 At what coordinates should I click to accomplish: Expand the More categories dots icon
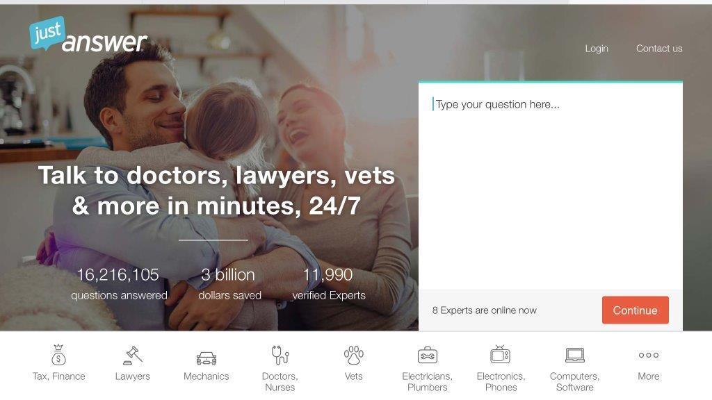coord(649,355)
